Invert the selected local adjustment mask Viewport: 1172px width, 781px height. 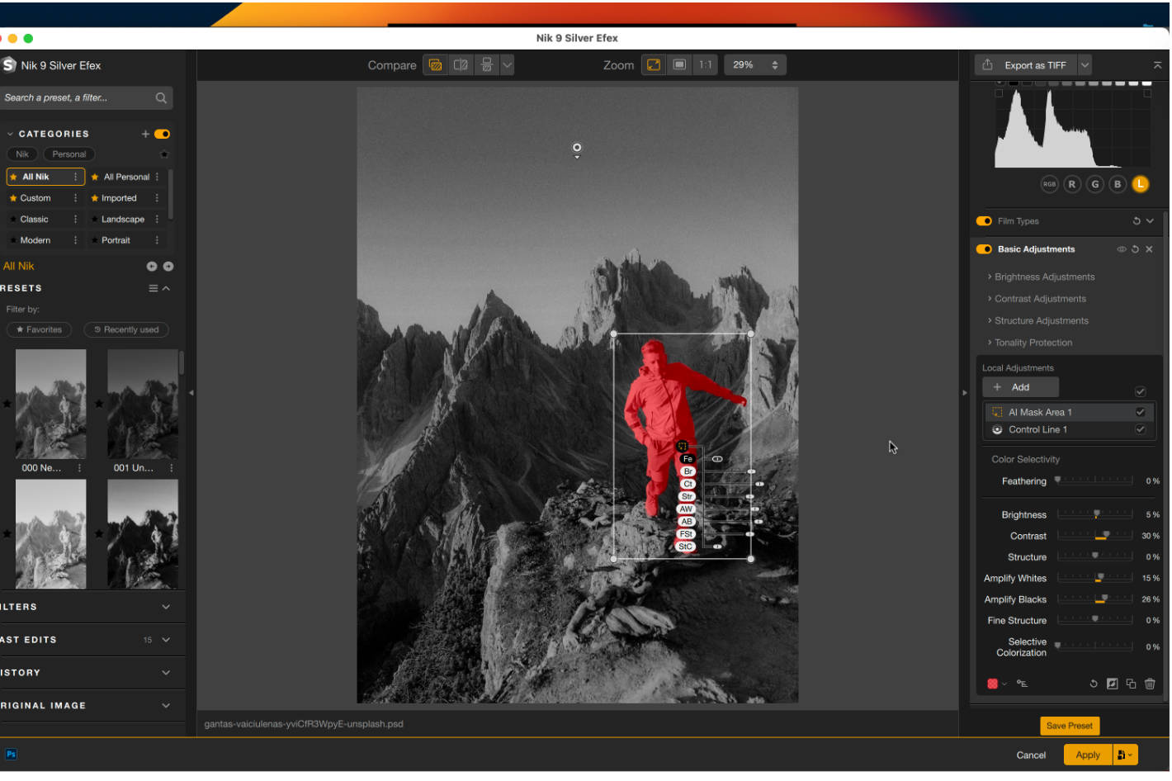click(x=1114, y=685)
